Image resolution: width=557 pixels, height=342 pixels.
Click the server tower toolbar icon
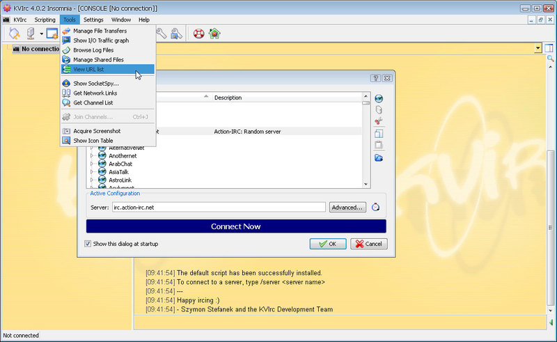31,33
